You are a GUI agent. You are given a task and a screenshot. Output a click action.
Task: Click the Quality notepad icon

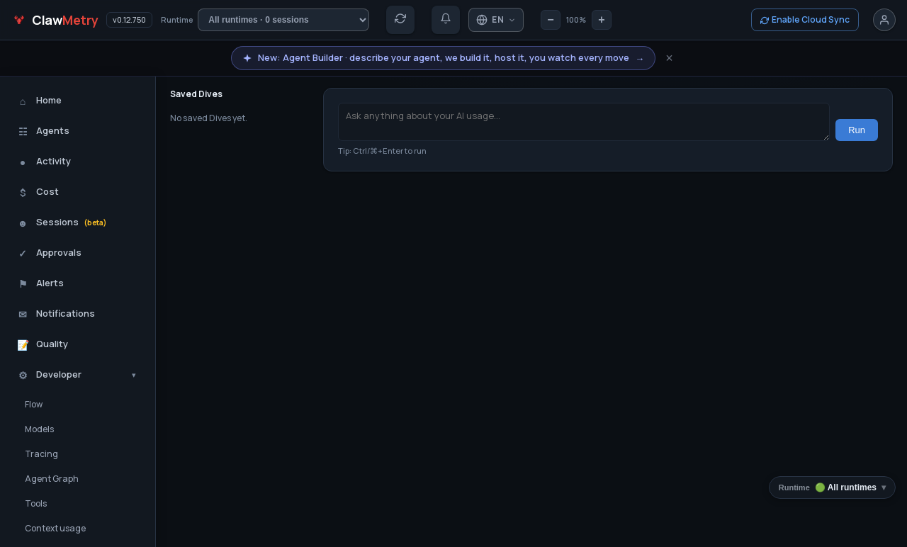point(23,345)
